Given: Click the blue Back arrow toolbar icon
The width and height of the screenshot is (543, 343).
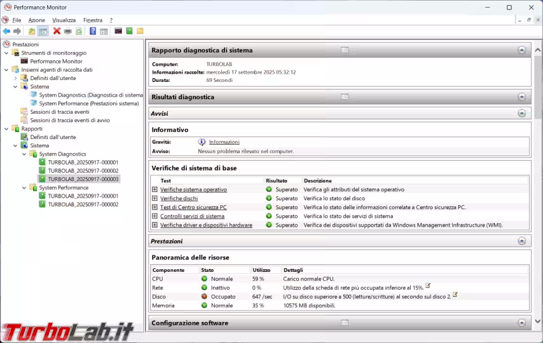Looking at the screenshot, I should 6,31.
